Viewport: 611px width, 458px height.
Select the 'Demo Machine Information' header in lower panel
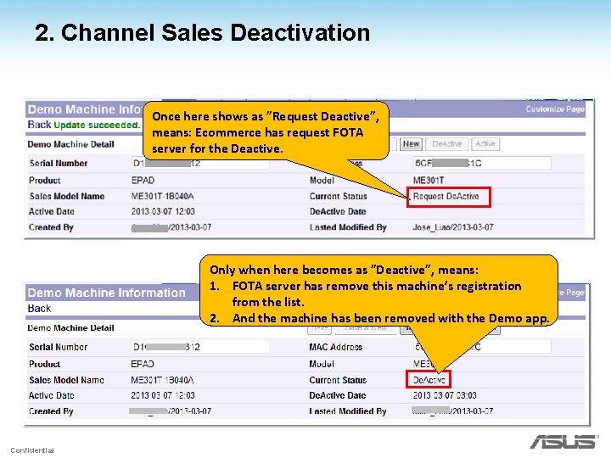[107, 293]
